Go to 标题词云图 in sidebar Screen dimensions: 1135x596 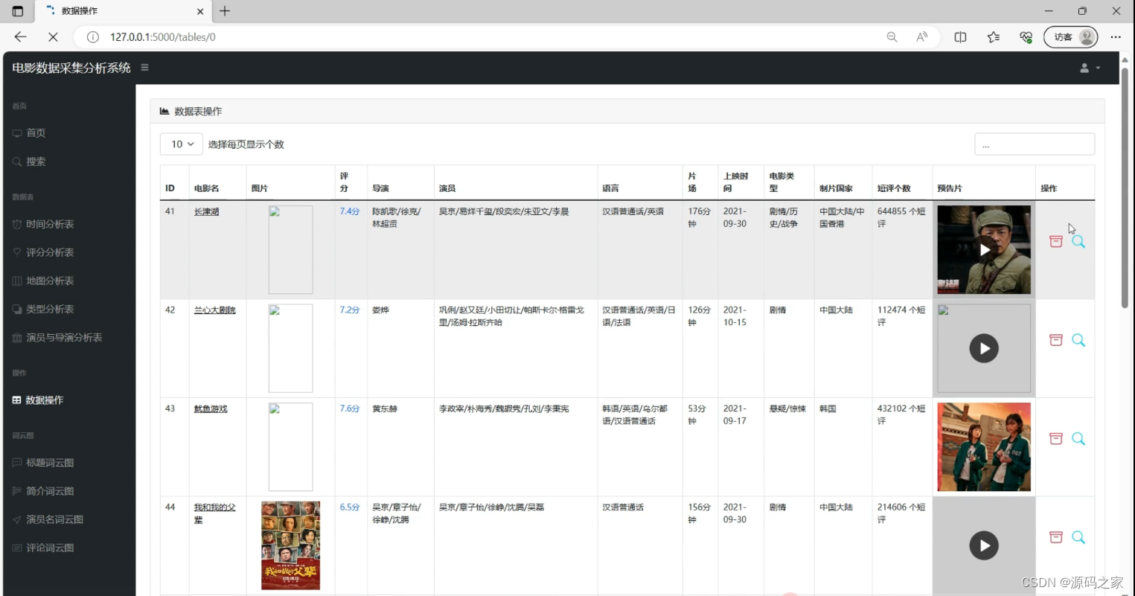tap(50, 463)
